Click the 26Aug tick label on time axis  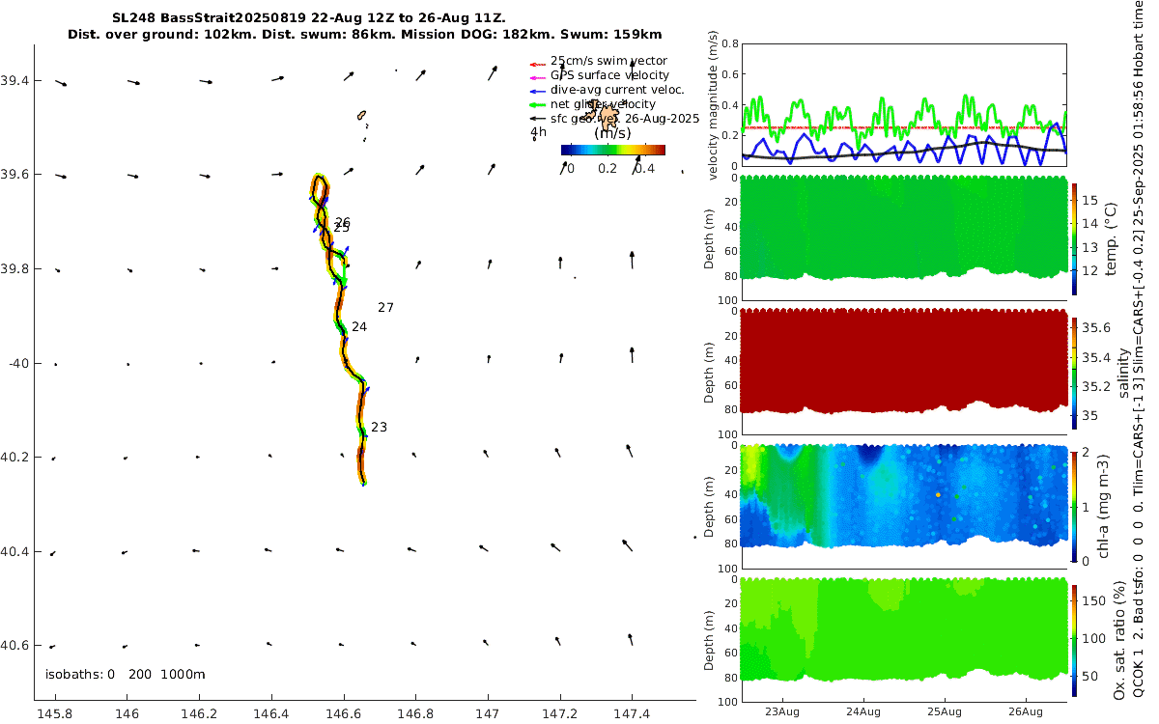click(x=1026, y=712)
